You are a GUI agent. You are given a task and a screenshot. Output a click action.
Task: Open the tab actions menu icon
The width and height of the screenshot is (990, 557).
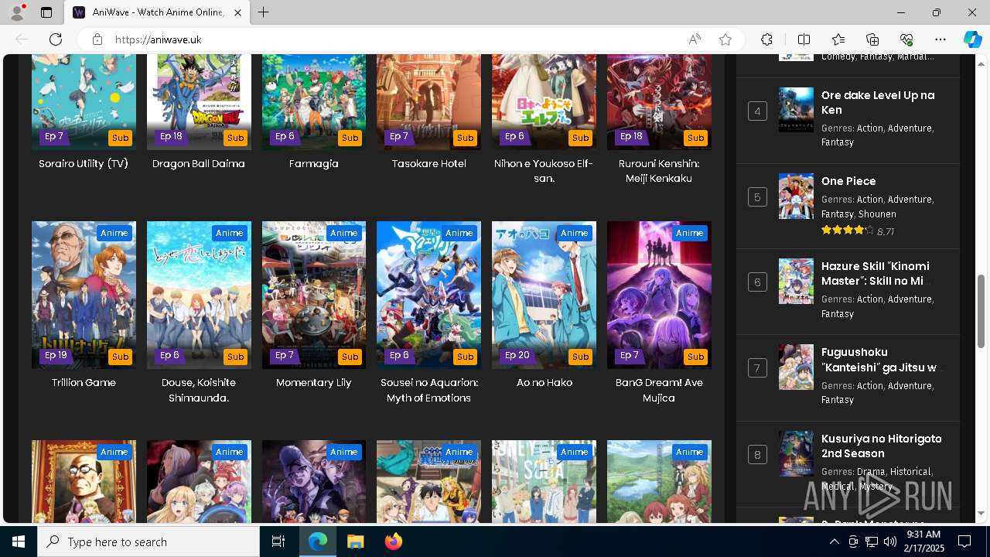(46, 12)
